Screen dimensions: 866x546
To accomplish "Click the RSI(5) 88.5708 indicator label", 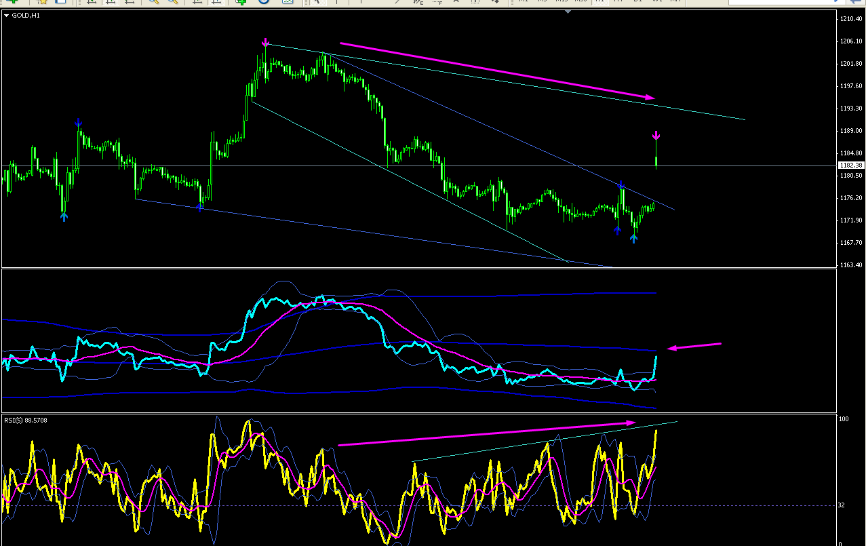I will point(25,421).
